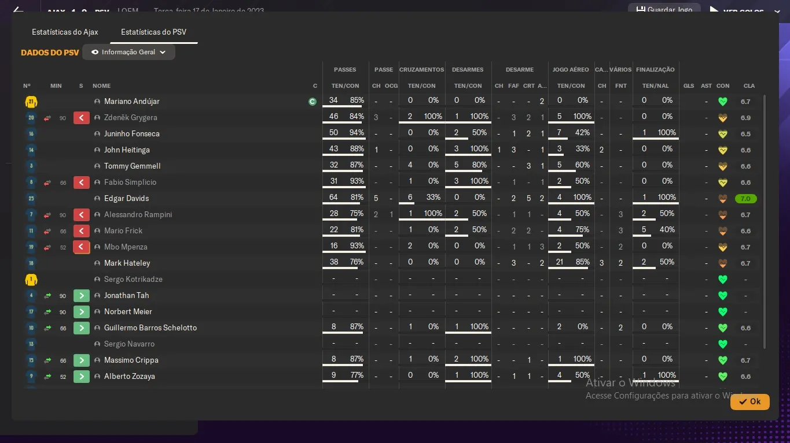Open player Edgar Davids
The width and height of the screenshot is (790, 443).
(x=127, y=199)
